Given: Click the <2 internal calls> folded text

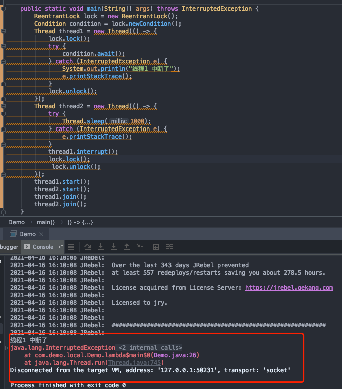Looking at the screenshot, I should point(150,348).
